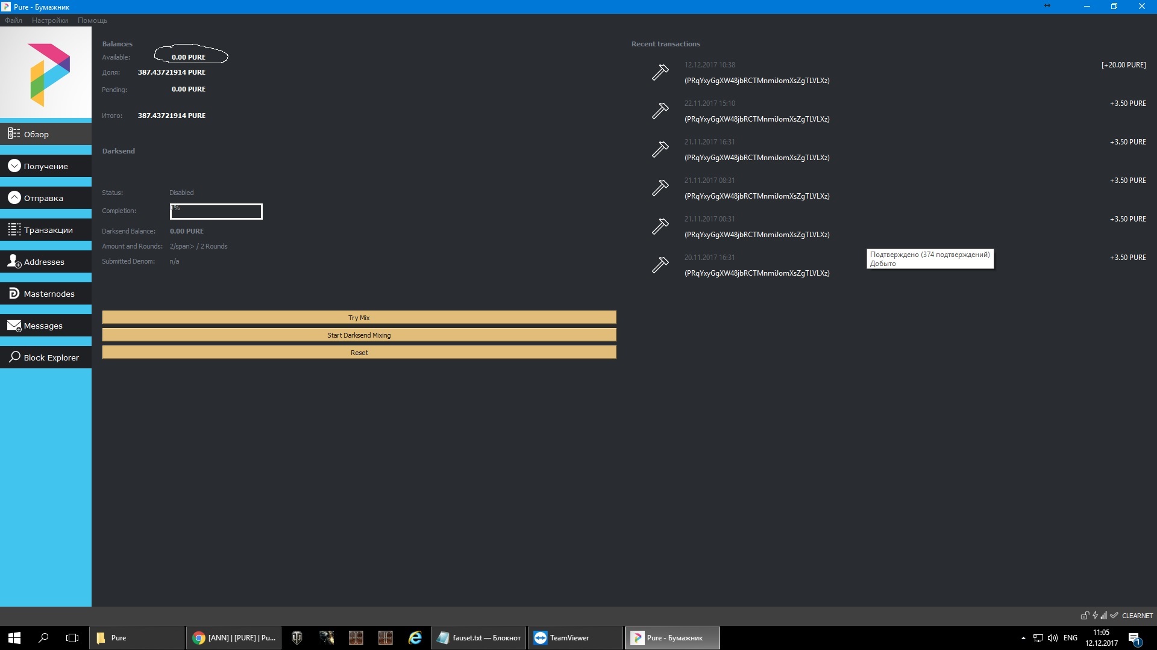Open the Отправка send page

click(46, 197)
